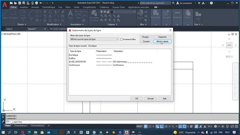Click the command line wrench customize icon
This screenshot has width=240, height=135.
click(x=3, y=121)
